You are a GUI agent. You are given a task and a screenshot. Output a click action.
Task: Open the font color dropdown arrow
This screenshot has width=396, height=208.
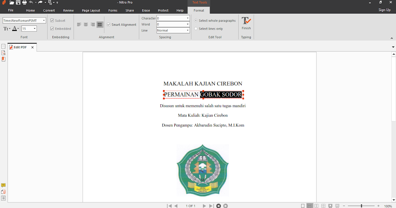click(18, 29)
